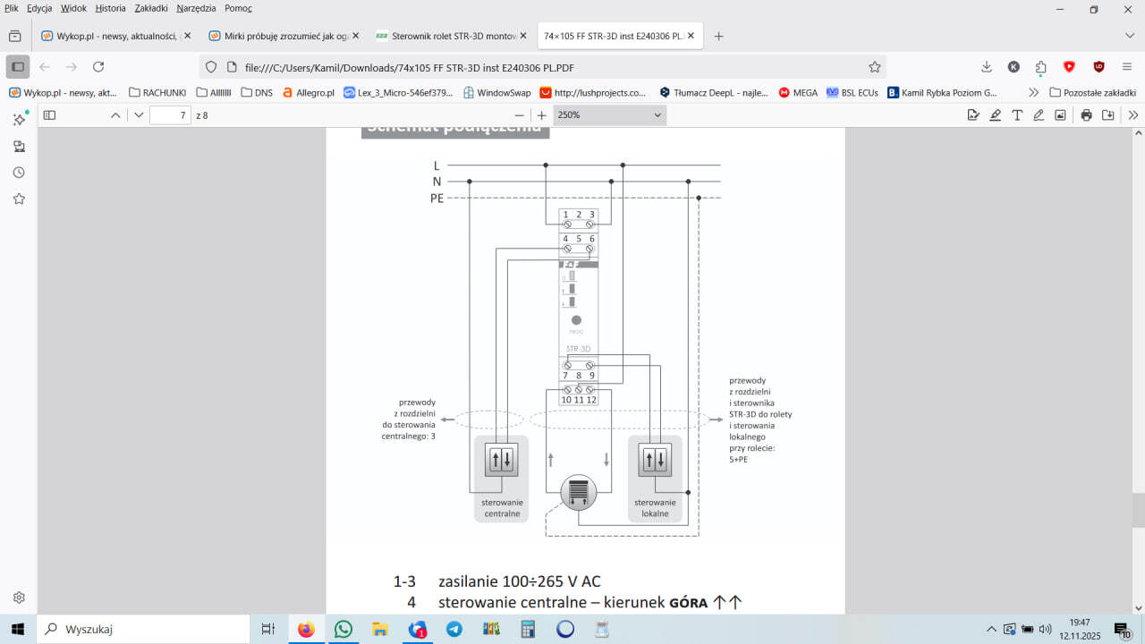Open the MEGA bookmark
The height and width of the screenshot is (644, 1145).
tap(798, 92)
